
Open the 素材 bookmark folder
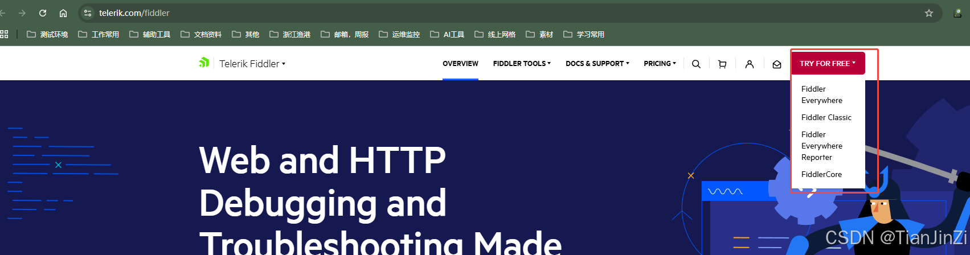click(x=539, y=34)
